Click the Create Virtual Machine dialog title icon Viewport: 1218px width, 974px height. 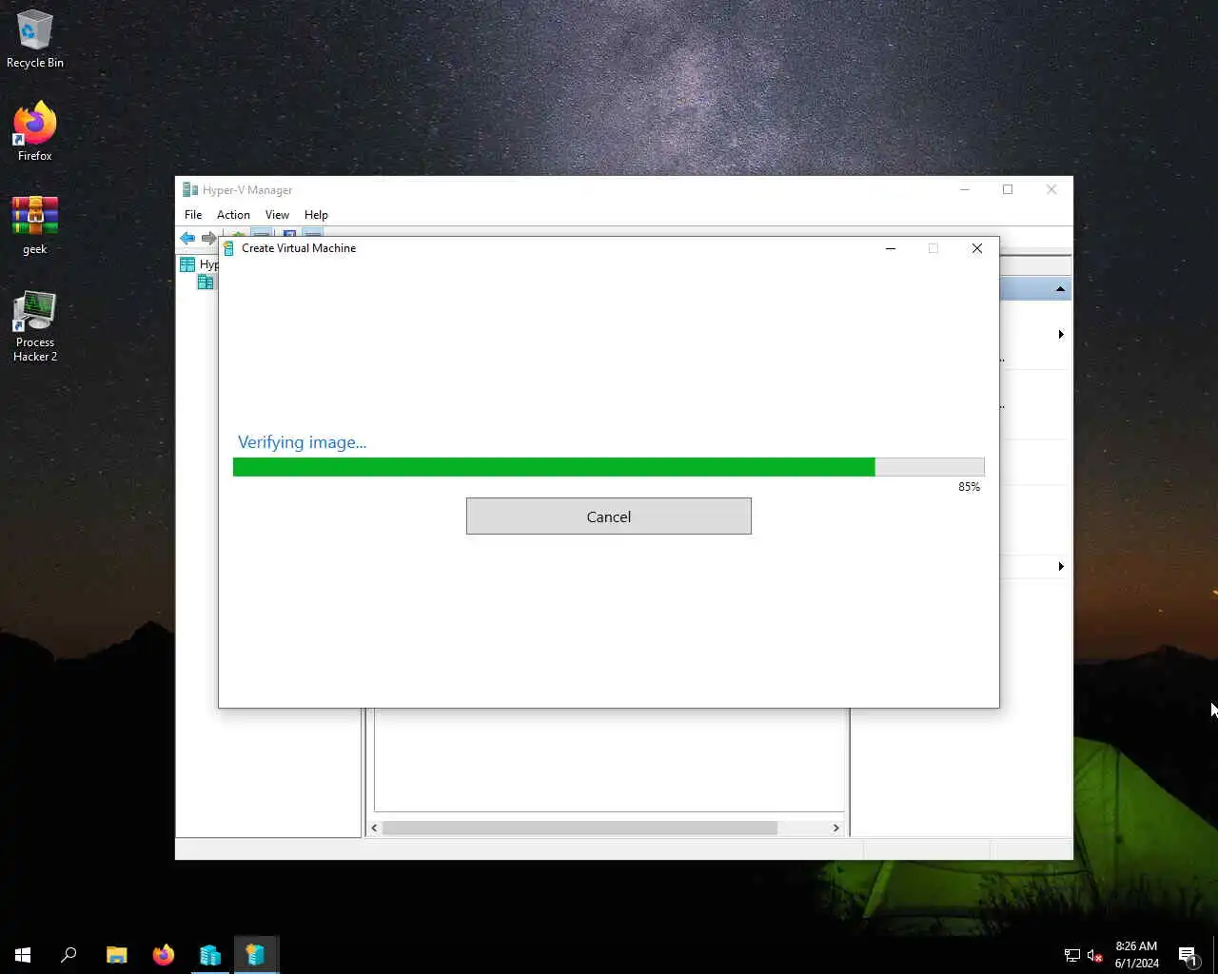[228, 248]
